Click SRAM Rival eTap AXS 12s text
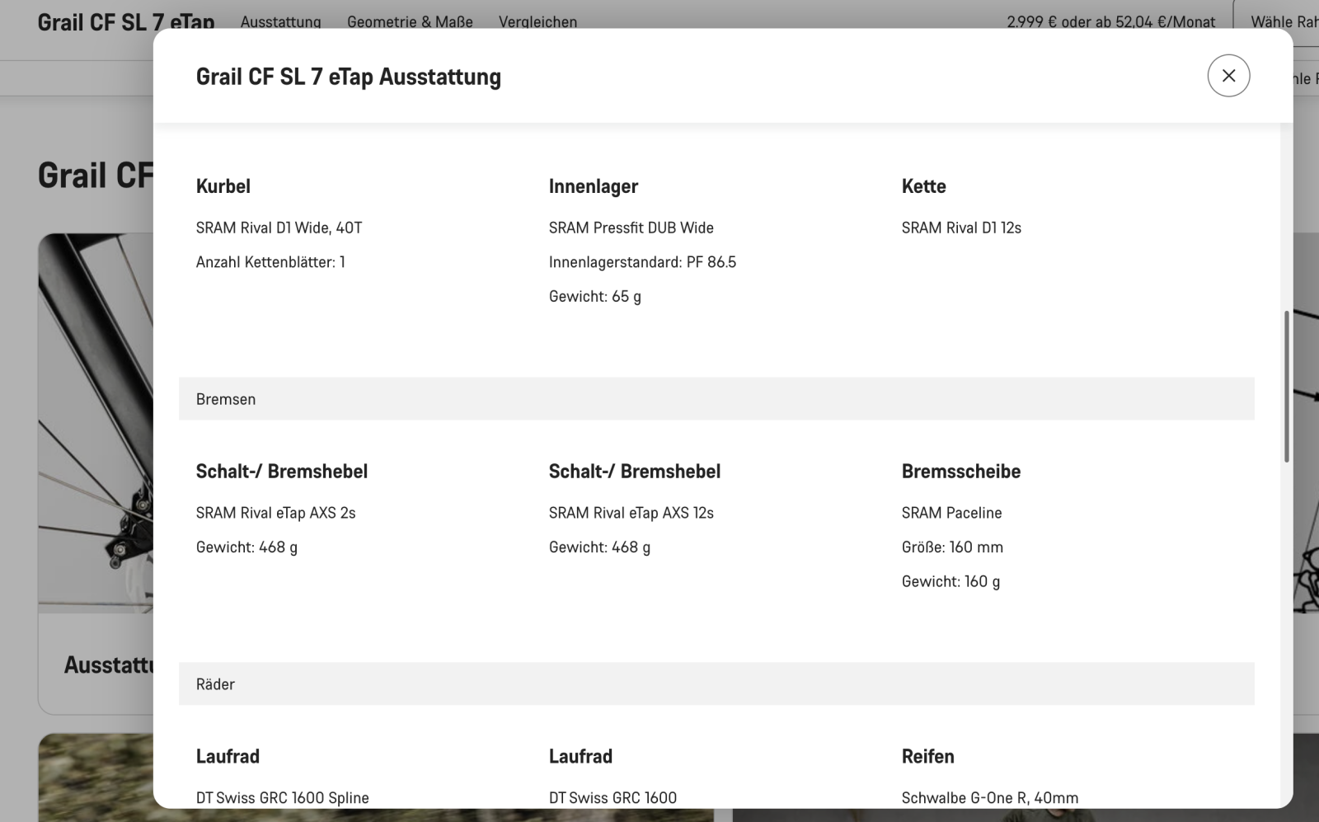This screenshot has height=822, width=1319. [631, 513]
